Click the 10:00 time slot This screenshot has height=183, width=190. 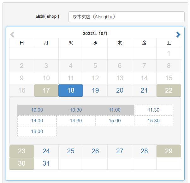37,110
